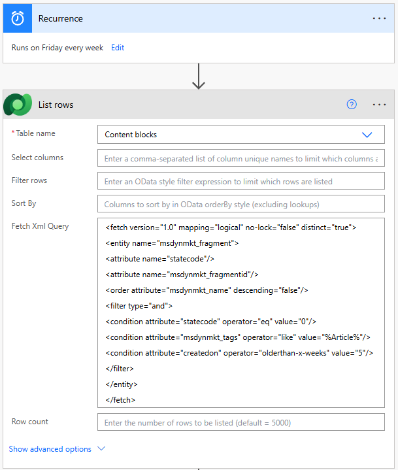Click Show advanced options link

point(50,449)
